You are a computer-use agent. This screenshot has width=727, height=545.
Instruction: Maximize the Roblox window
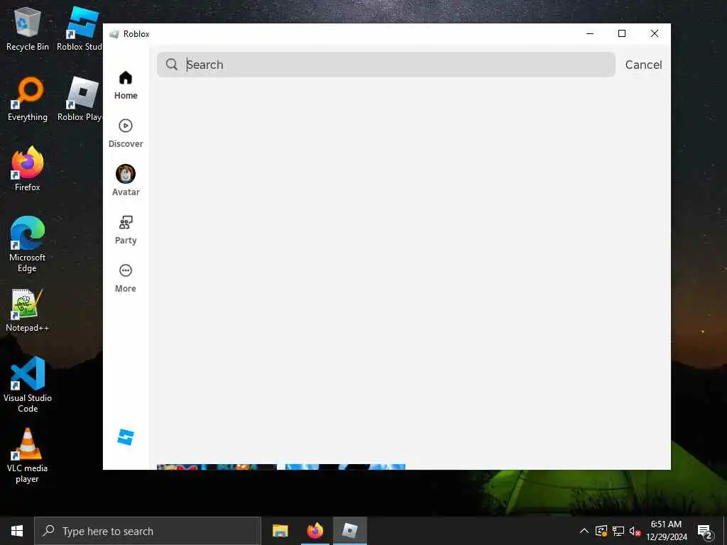point(622,33)
